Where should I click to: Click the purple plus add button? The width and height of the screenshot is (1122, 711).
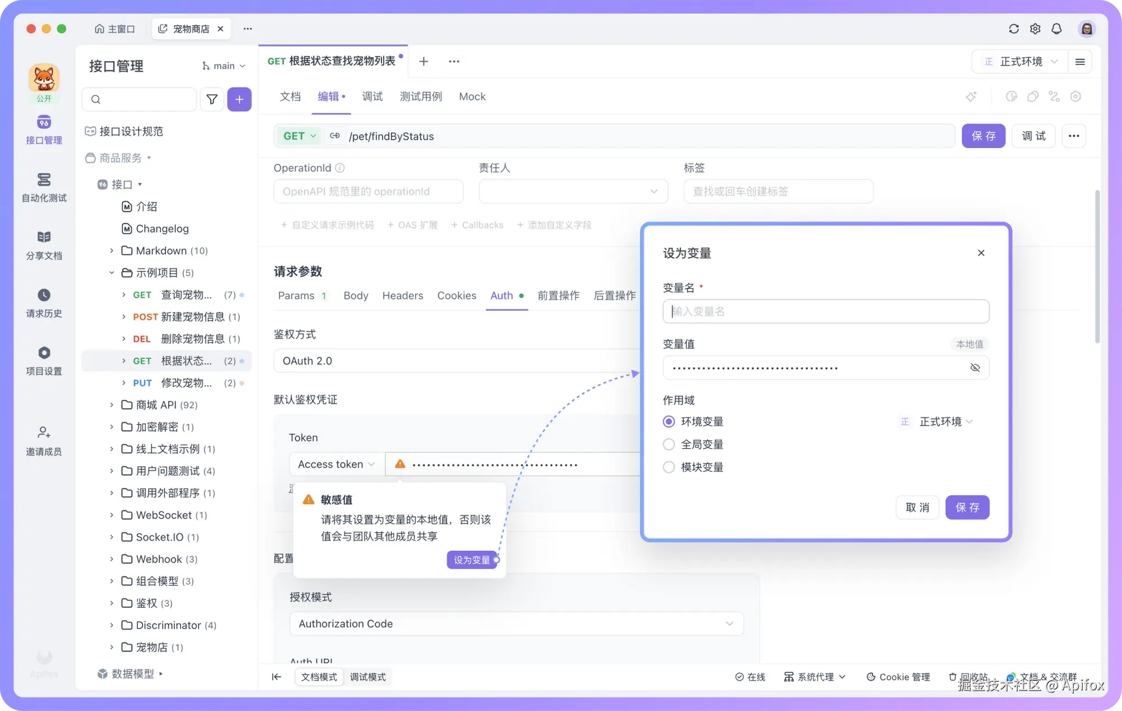(239, 99)
